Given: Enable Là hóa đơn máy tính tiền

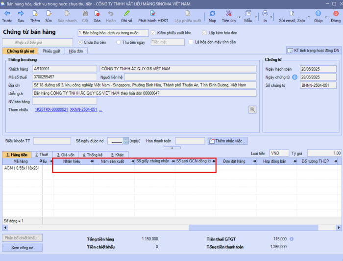Looking at the screenshot, I should [191, 42].
